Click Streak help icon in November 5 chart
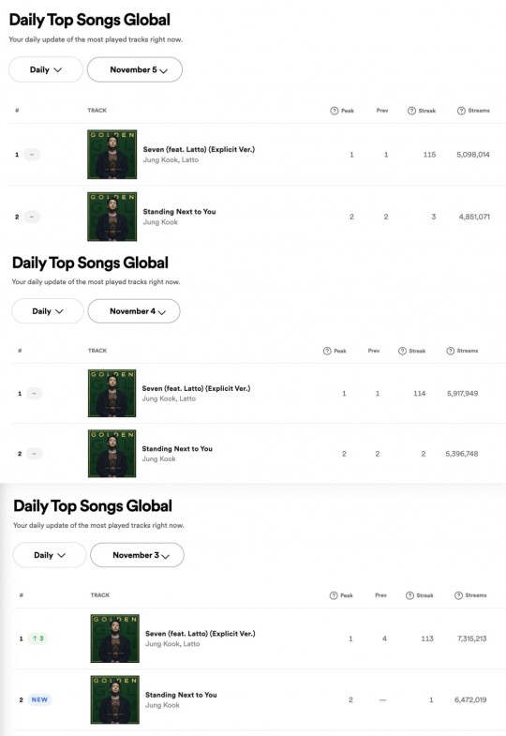506x736 pixels. tap(411, 111)
